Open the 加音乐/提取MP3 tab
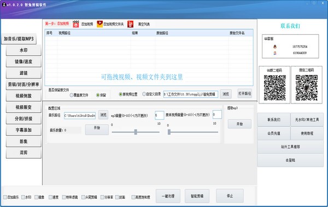Screen dimensions: 328x207 coord(19,39)
